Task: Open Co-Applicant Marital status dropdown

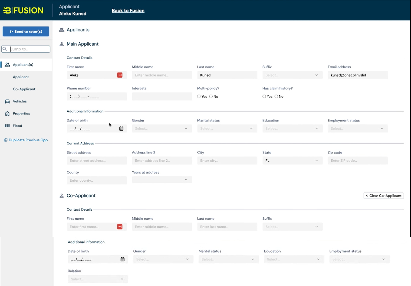Action: point(229,259)
